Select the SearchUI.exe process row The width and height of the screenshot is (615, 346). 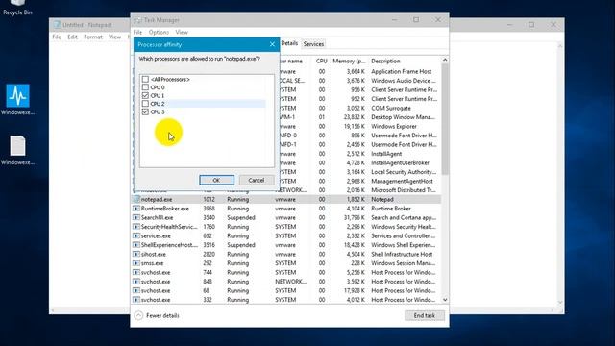point(286,217)
